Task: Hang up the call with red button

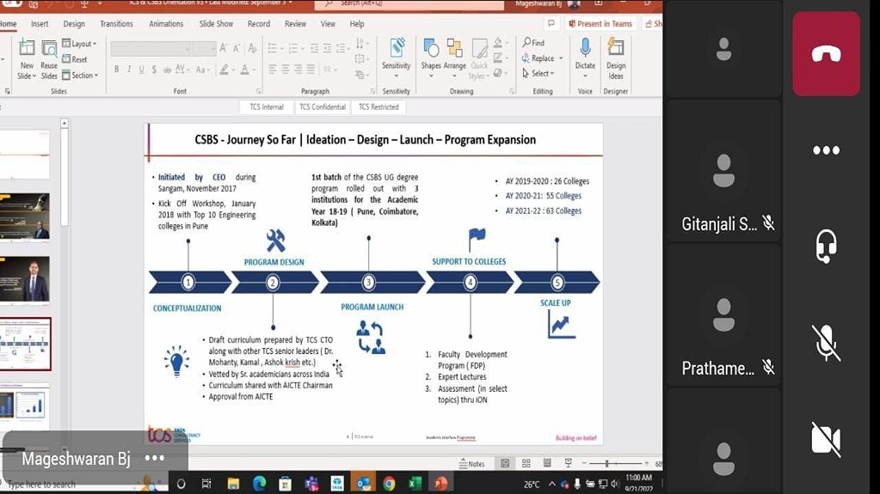Action: 826,54
